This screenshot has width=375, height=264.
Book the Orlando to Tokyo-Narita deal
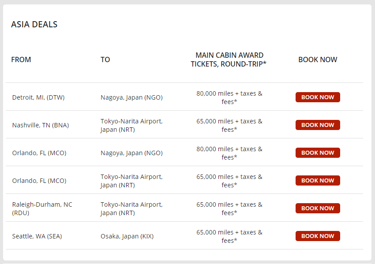coord(318,180)
